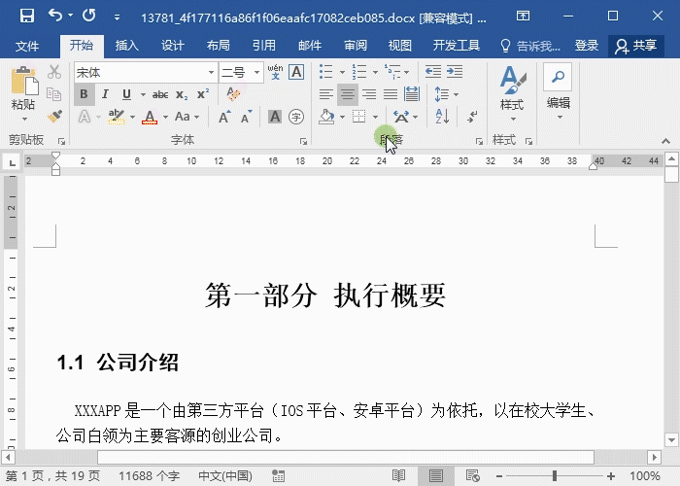Click the Clear Formatting eraser icon

[x=233, y=94]
